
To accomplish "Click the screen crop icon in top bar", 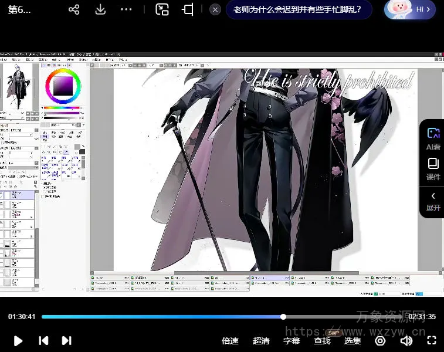I will coord(188,9).
